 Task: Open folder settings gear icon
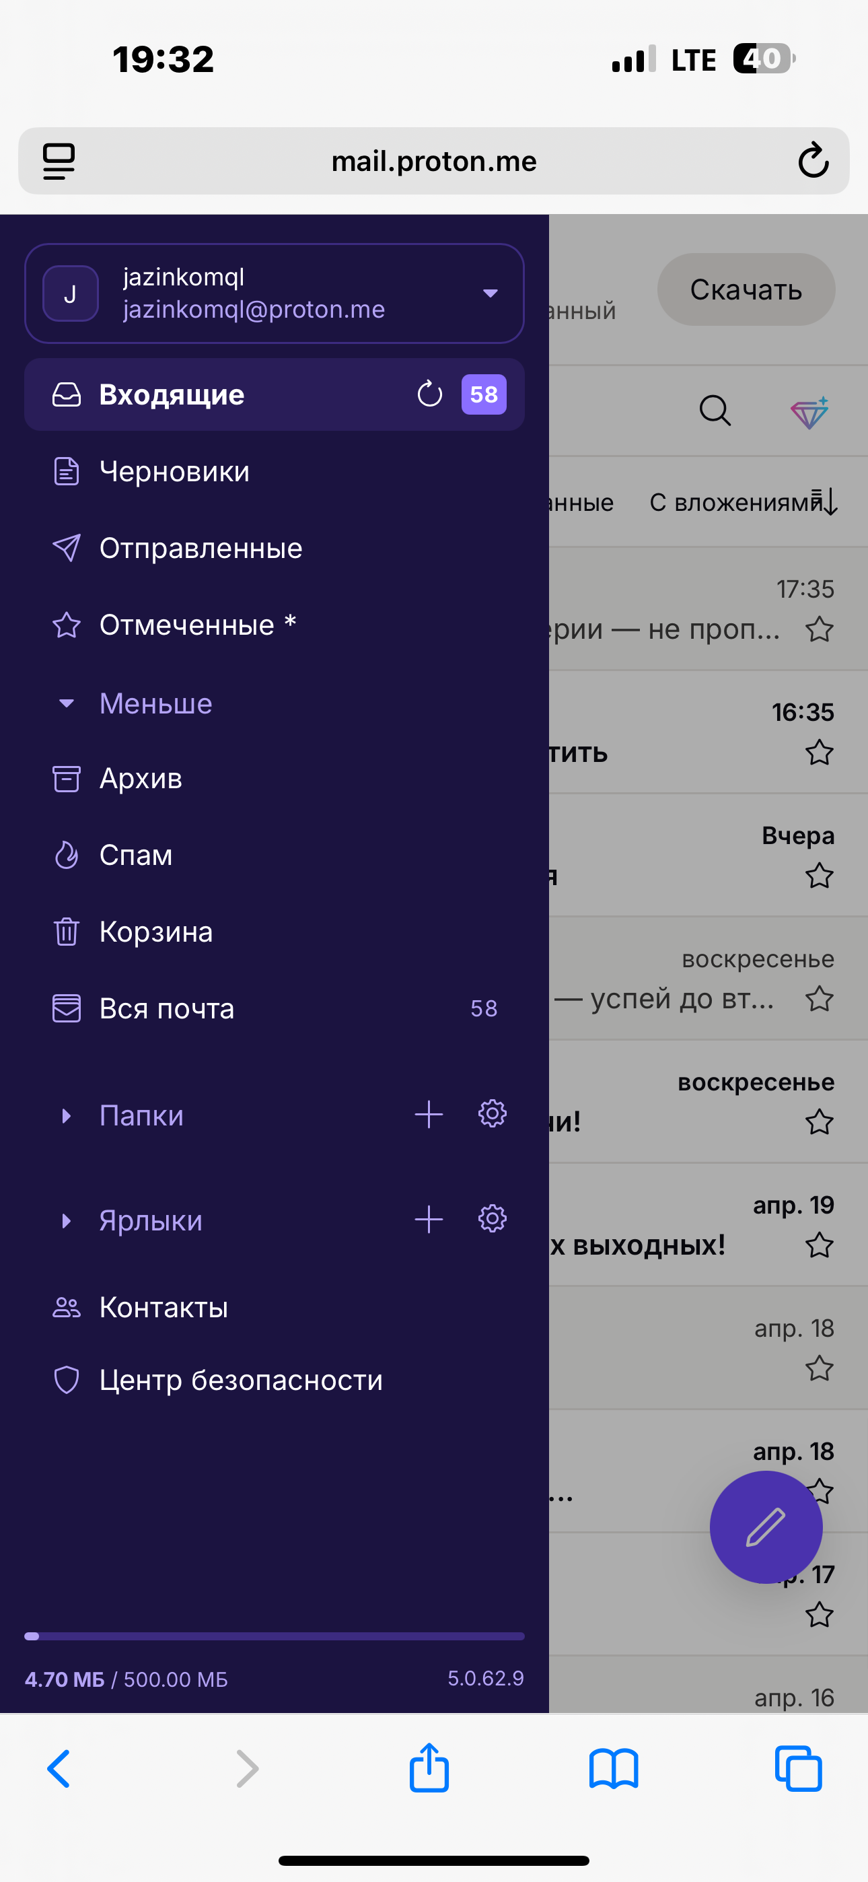(493, 1114)
